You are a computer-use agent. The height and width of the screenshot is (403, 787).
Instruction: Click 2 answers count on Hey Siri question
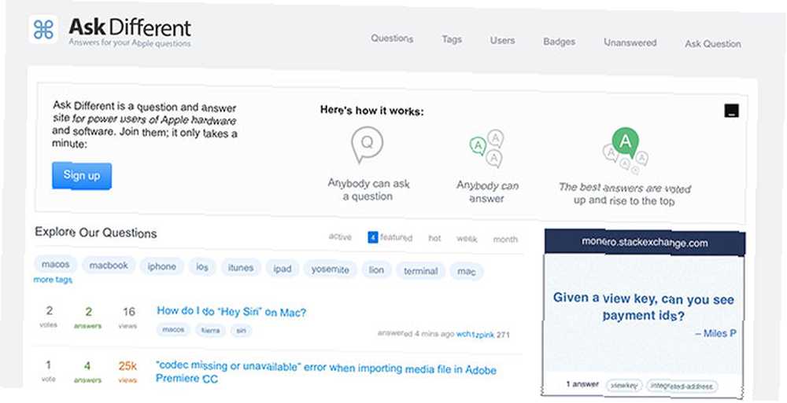[x=88, y=317]
